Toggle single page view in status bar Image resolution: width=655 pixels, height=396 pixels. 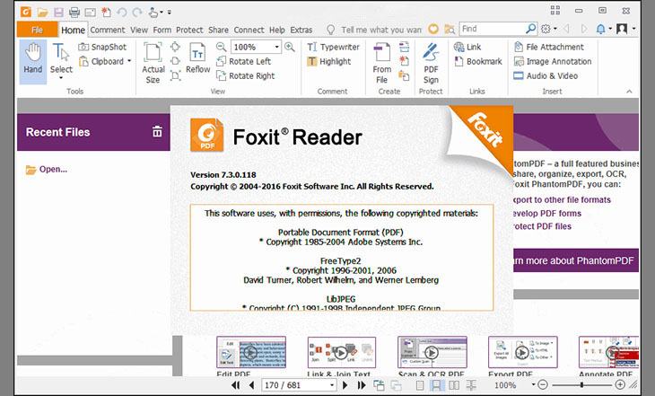pos(420,385)
